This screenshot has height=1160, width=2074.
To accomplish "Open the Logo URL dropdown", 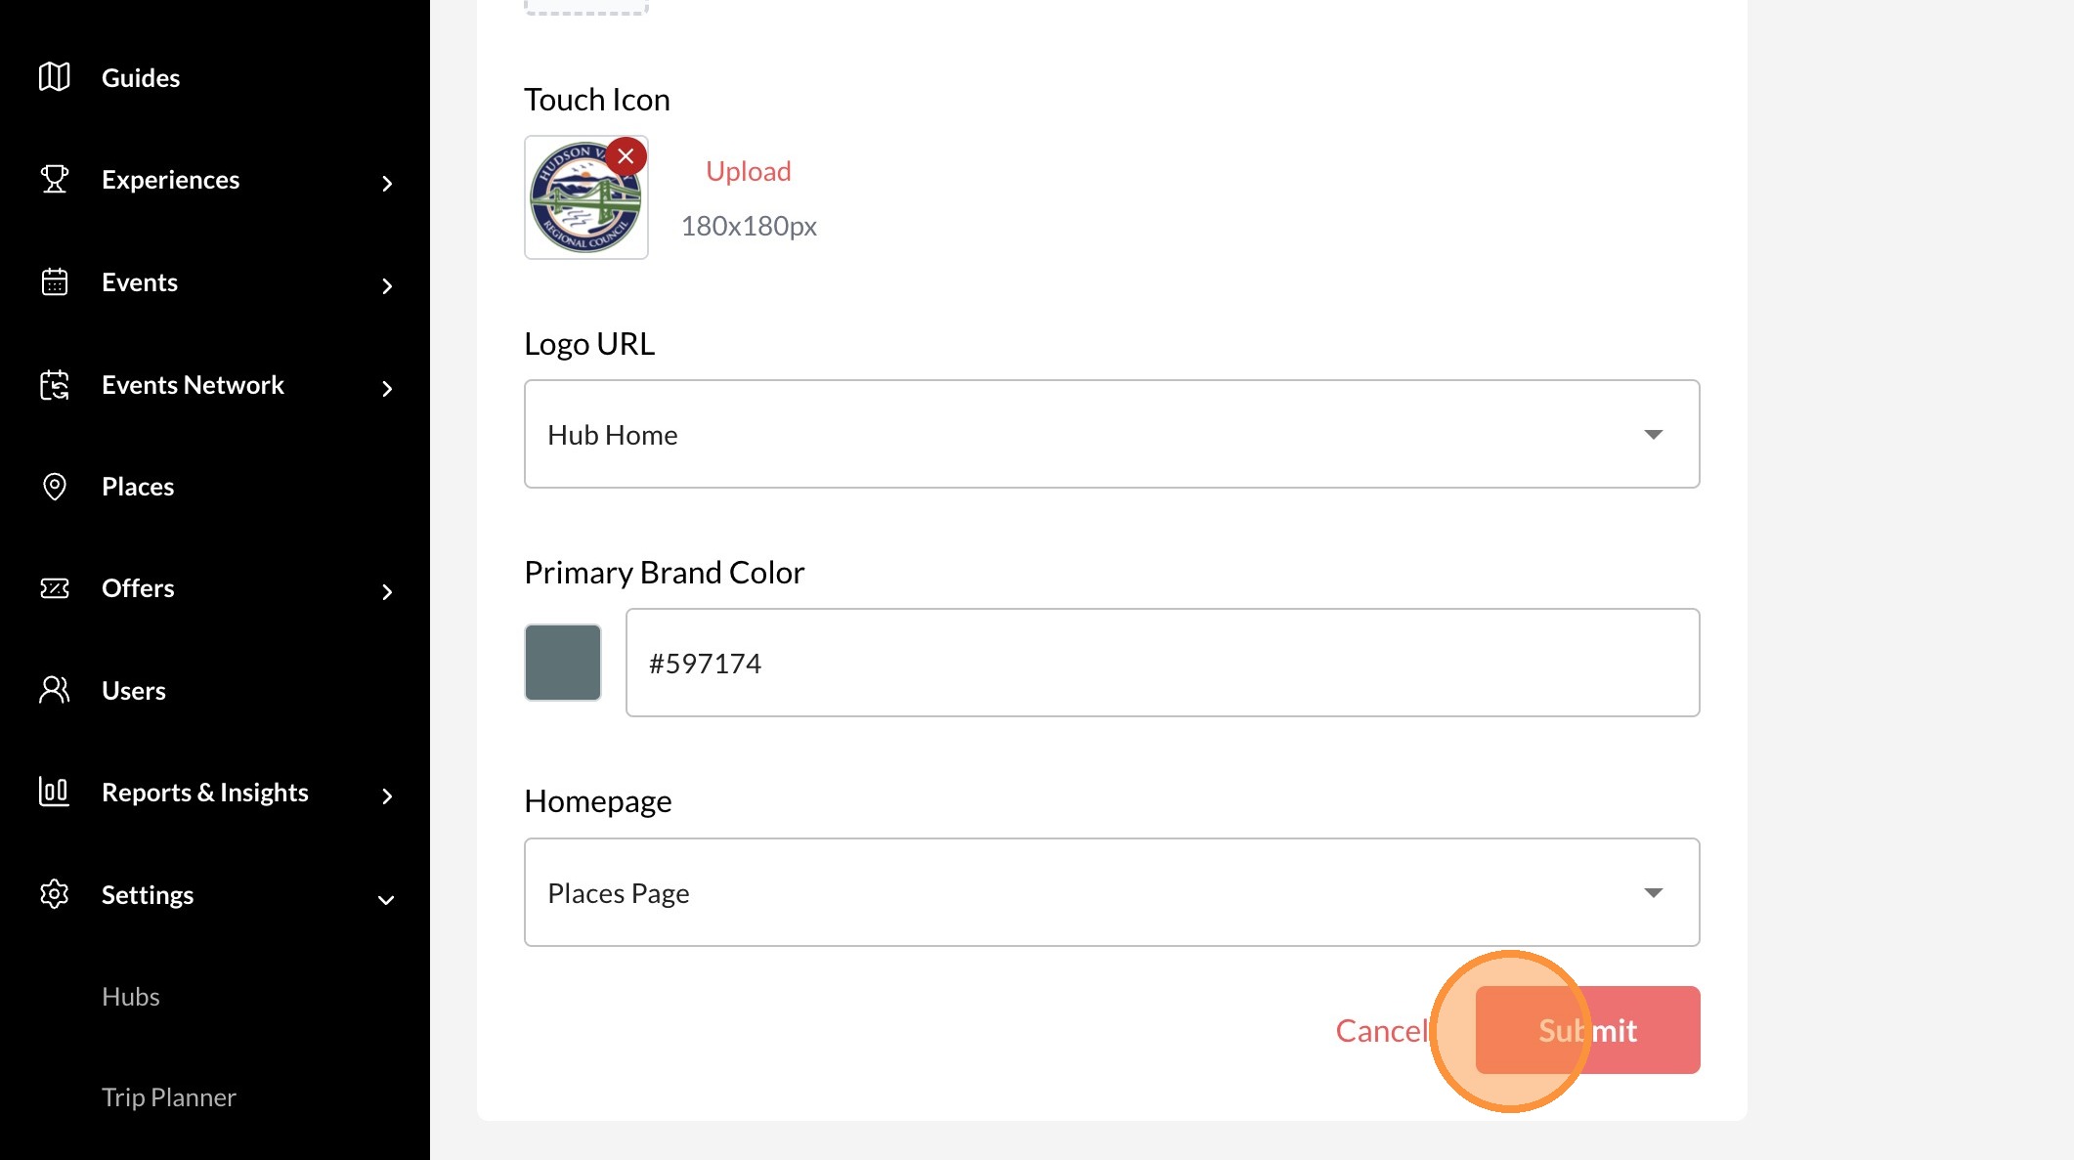I will 1111,434.
